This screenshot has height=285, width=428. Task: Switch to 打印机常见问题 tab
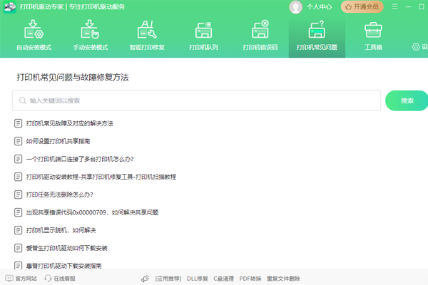coord(317,36)
